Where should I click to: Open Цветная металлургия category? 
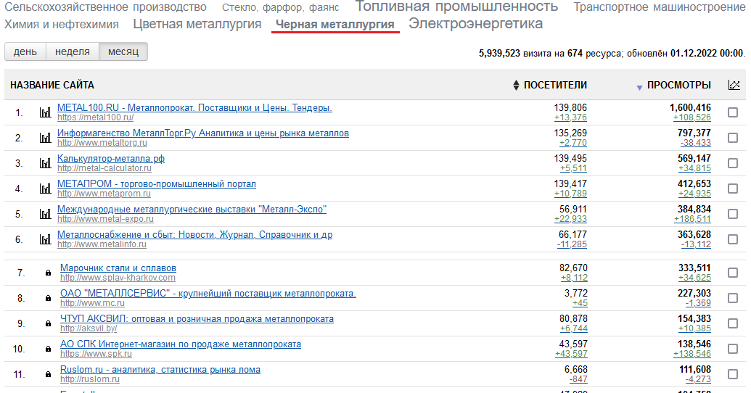click(197, 24)
